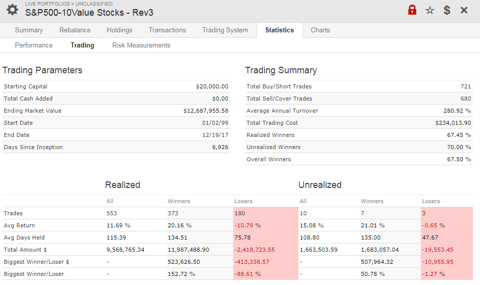The height and width of the screenshot is (285, 480).
Task: Click unrealized biggest winner 507,964.32
Action: (377, 262)
